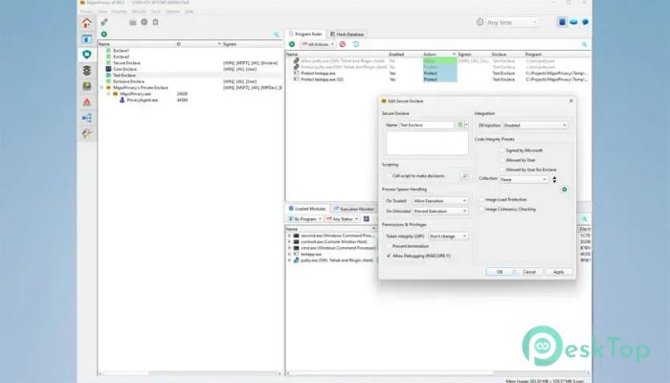Click Cancel in Edit Secure Enclave dialog

[529, 272]
